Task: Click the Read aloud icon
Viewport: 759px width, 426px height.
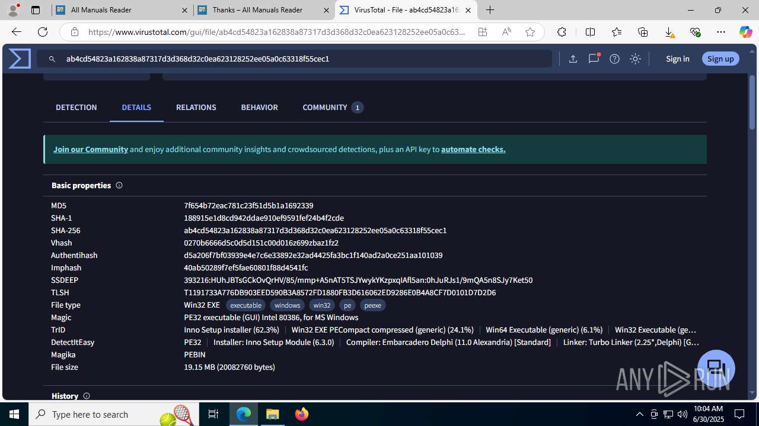Action: pos(506,32)
